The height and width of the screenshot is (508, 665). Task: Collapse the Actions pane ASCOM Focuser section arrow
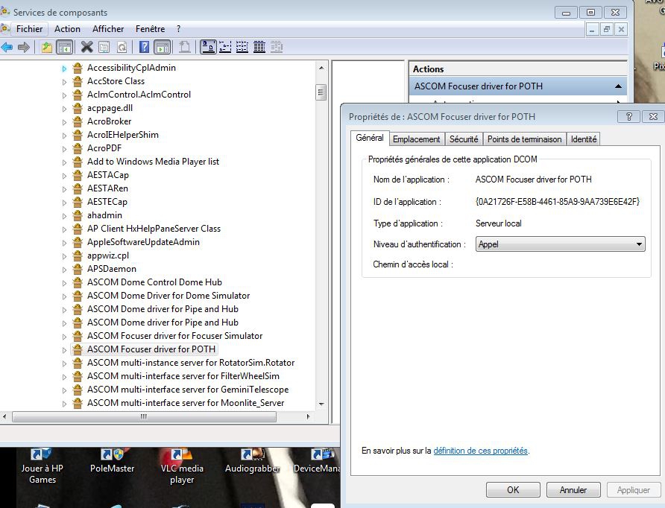pos(618,86)
